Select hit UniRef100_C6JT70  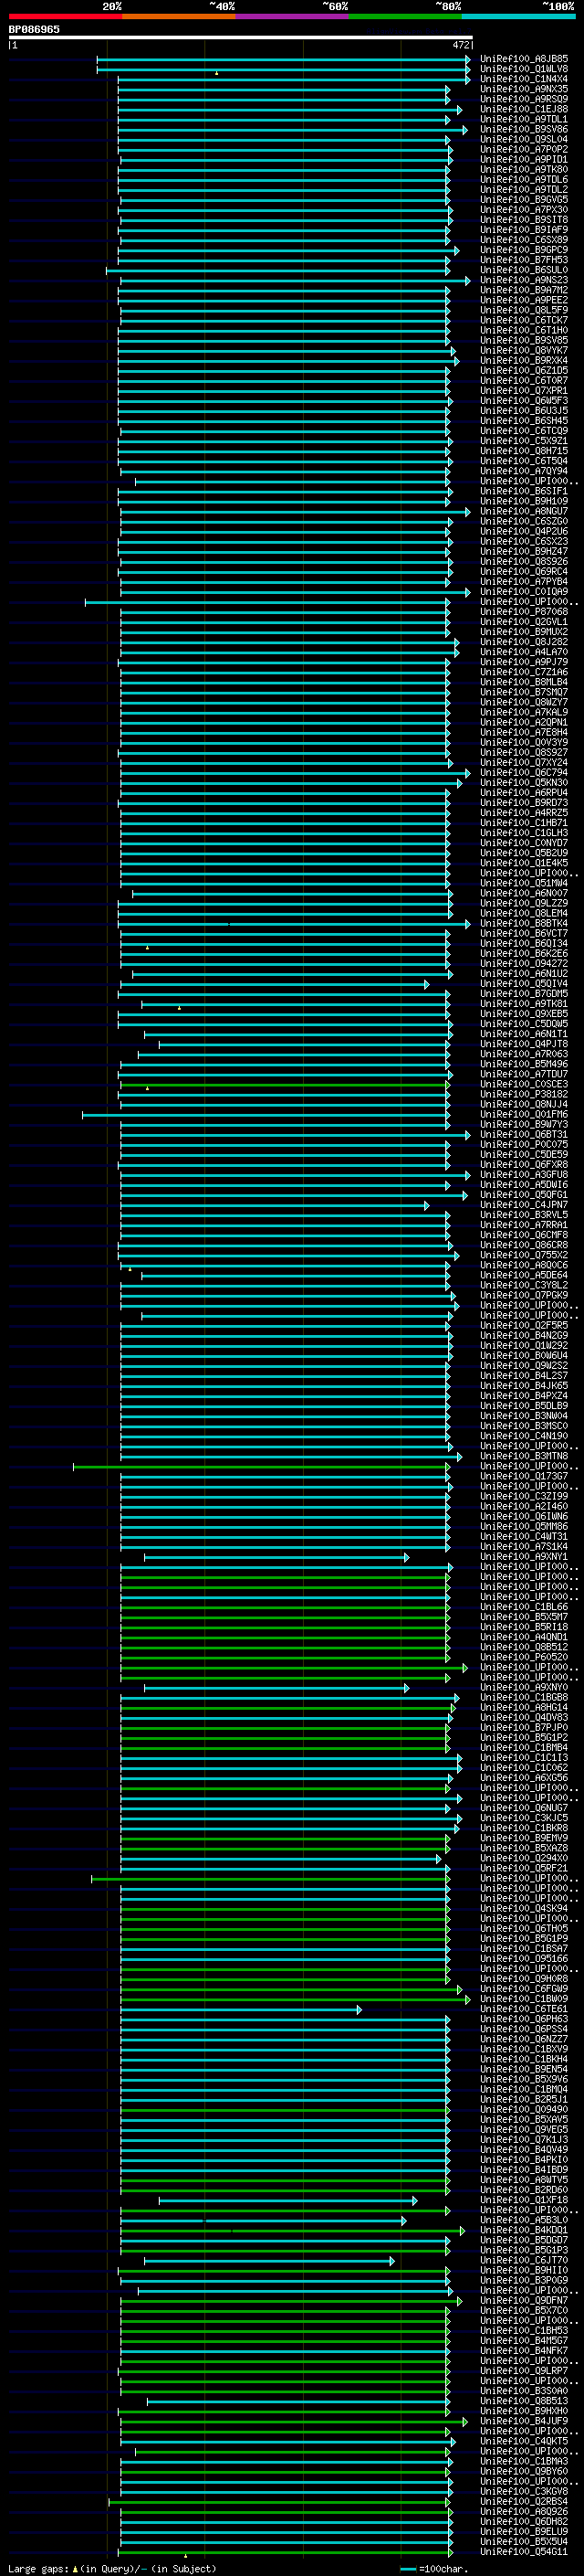(x=524, y=2260)
